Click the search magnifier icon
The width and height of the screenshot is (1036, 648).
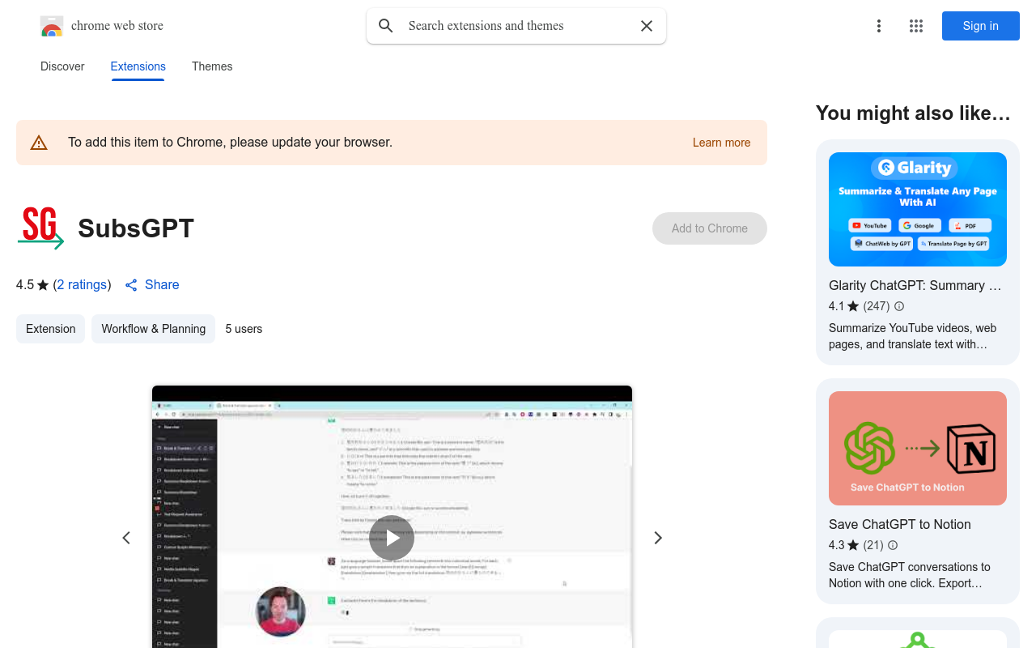click(386, 26)
